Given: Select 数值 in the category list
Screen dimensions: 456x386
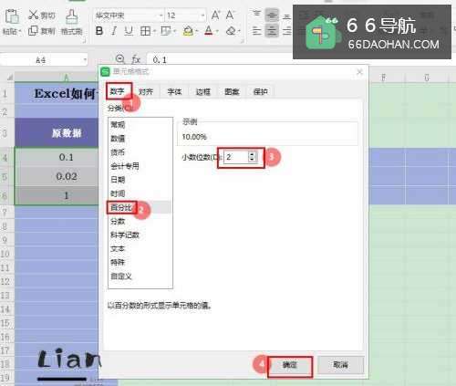Looking at the screenshot, I should pyautogui.click(x=118, y=139).
